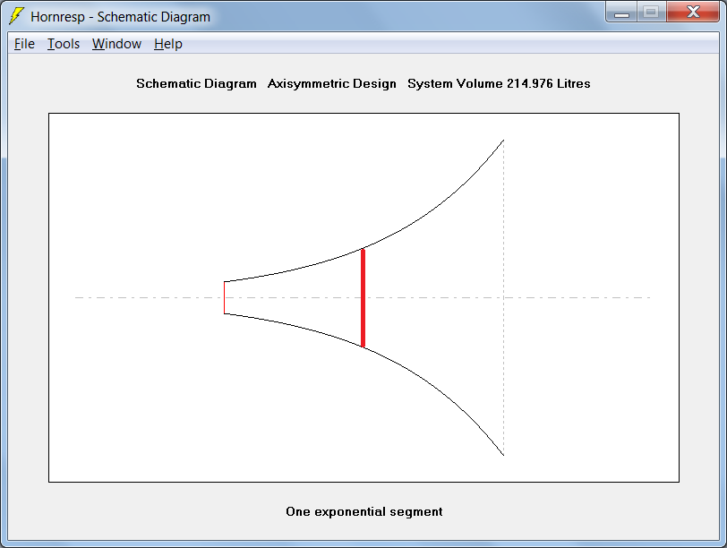
Task: Click the Hornresp lightning bolt title icon
Action: (x=16, y=16)
